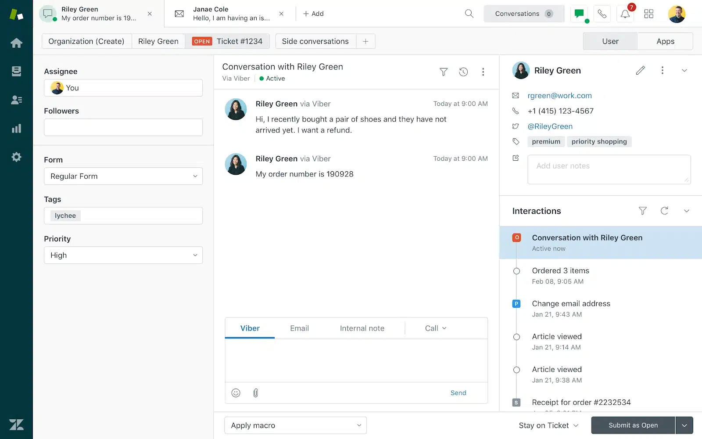Click the search magnifier in top bar
This screenshot has height=439, width=702.
tap(469, 14)
